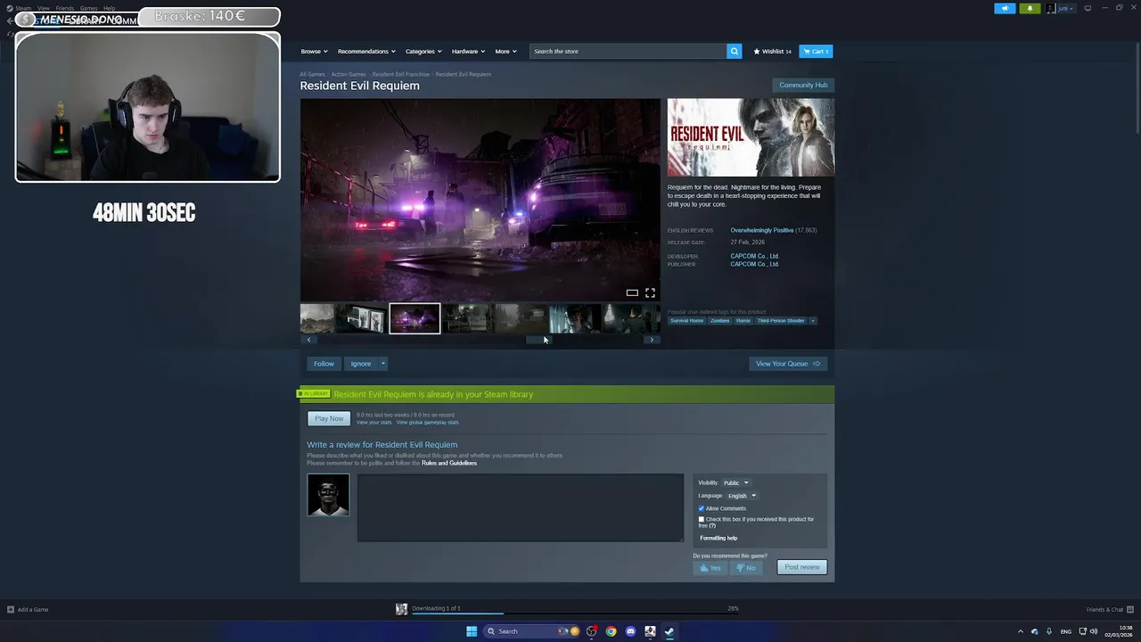Screen dimensions: 1141x642
Task: Check the received product for free box
Action: pyautogui.click(x=702, y=519)
